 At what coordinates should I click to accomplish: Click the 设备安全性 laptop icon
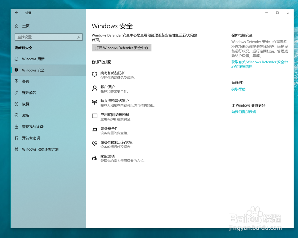coord(94,130)
